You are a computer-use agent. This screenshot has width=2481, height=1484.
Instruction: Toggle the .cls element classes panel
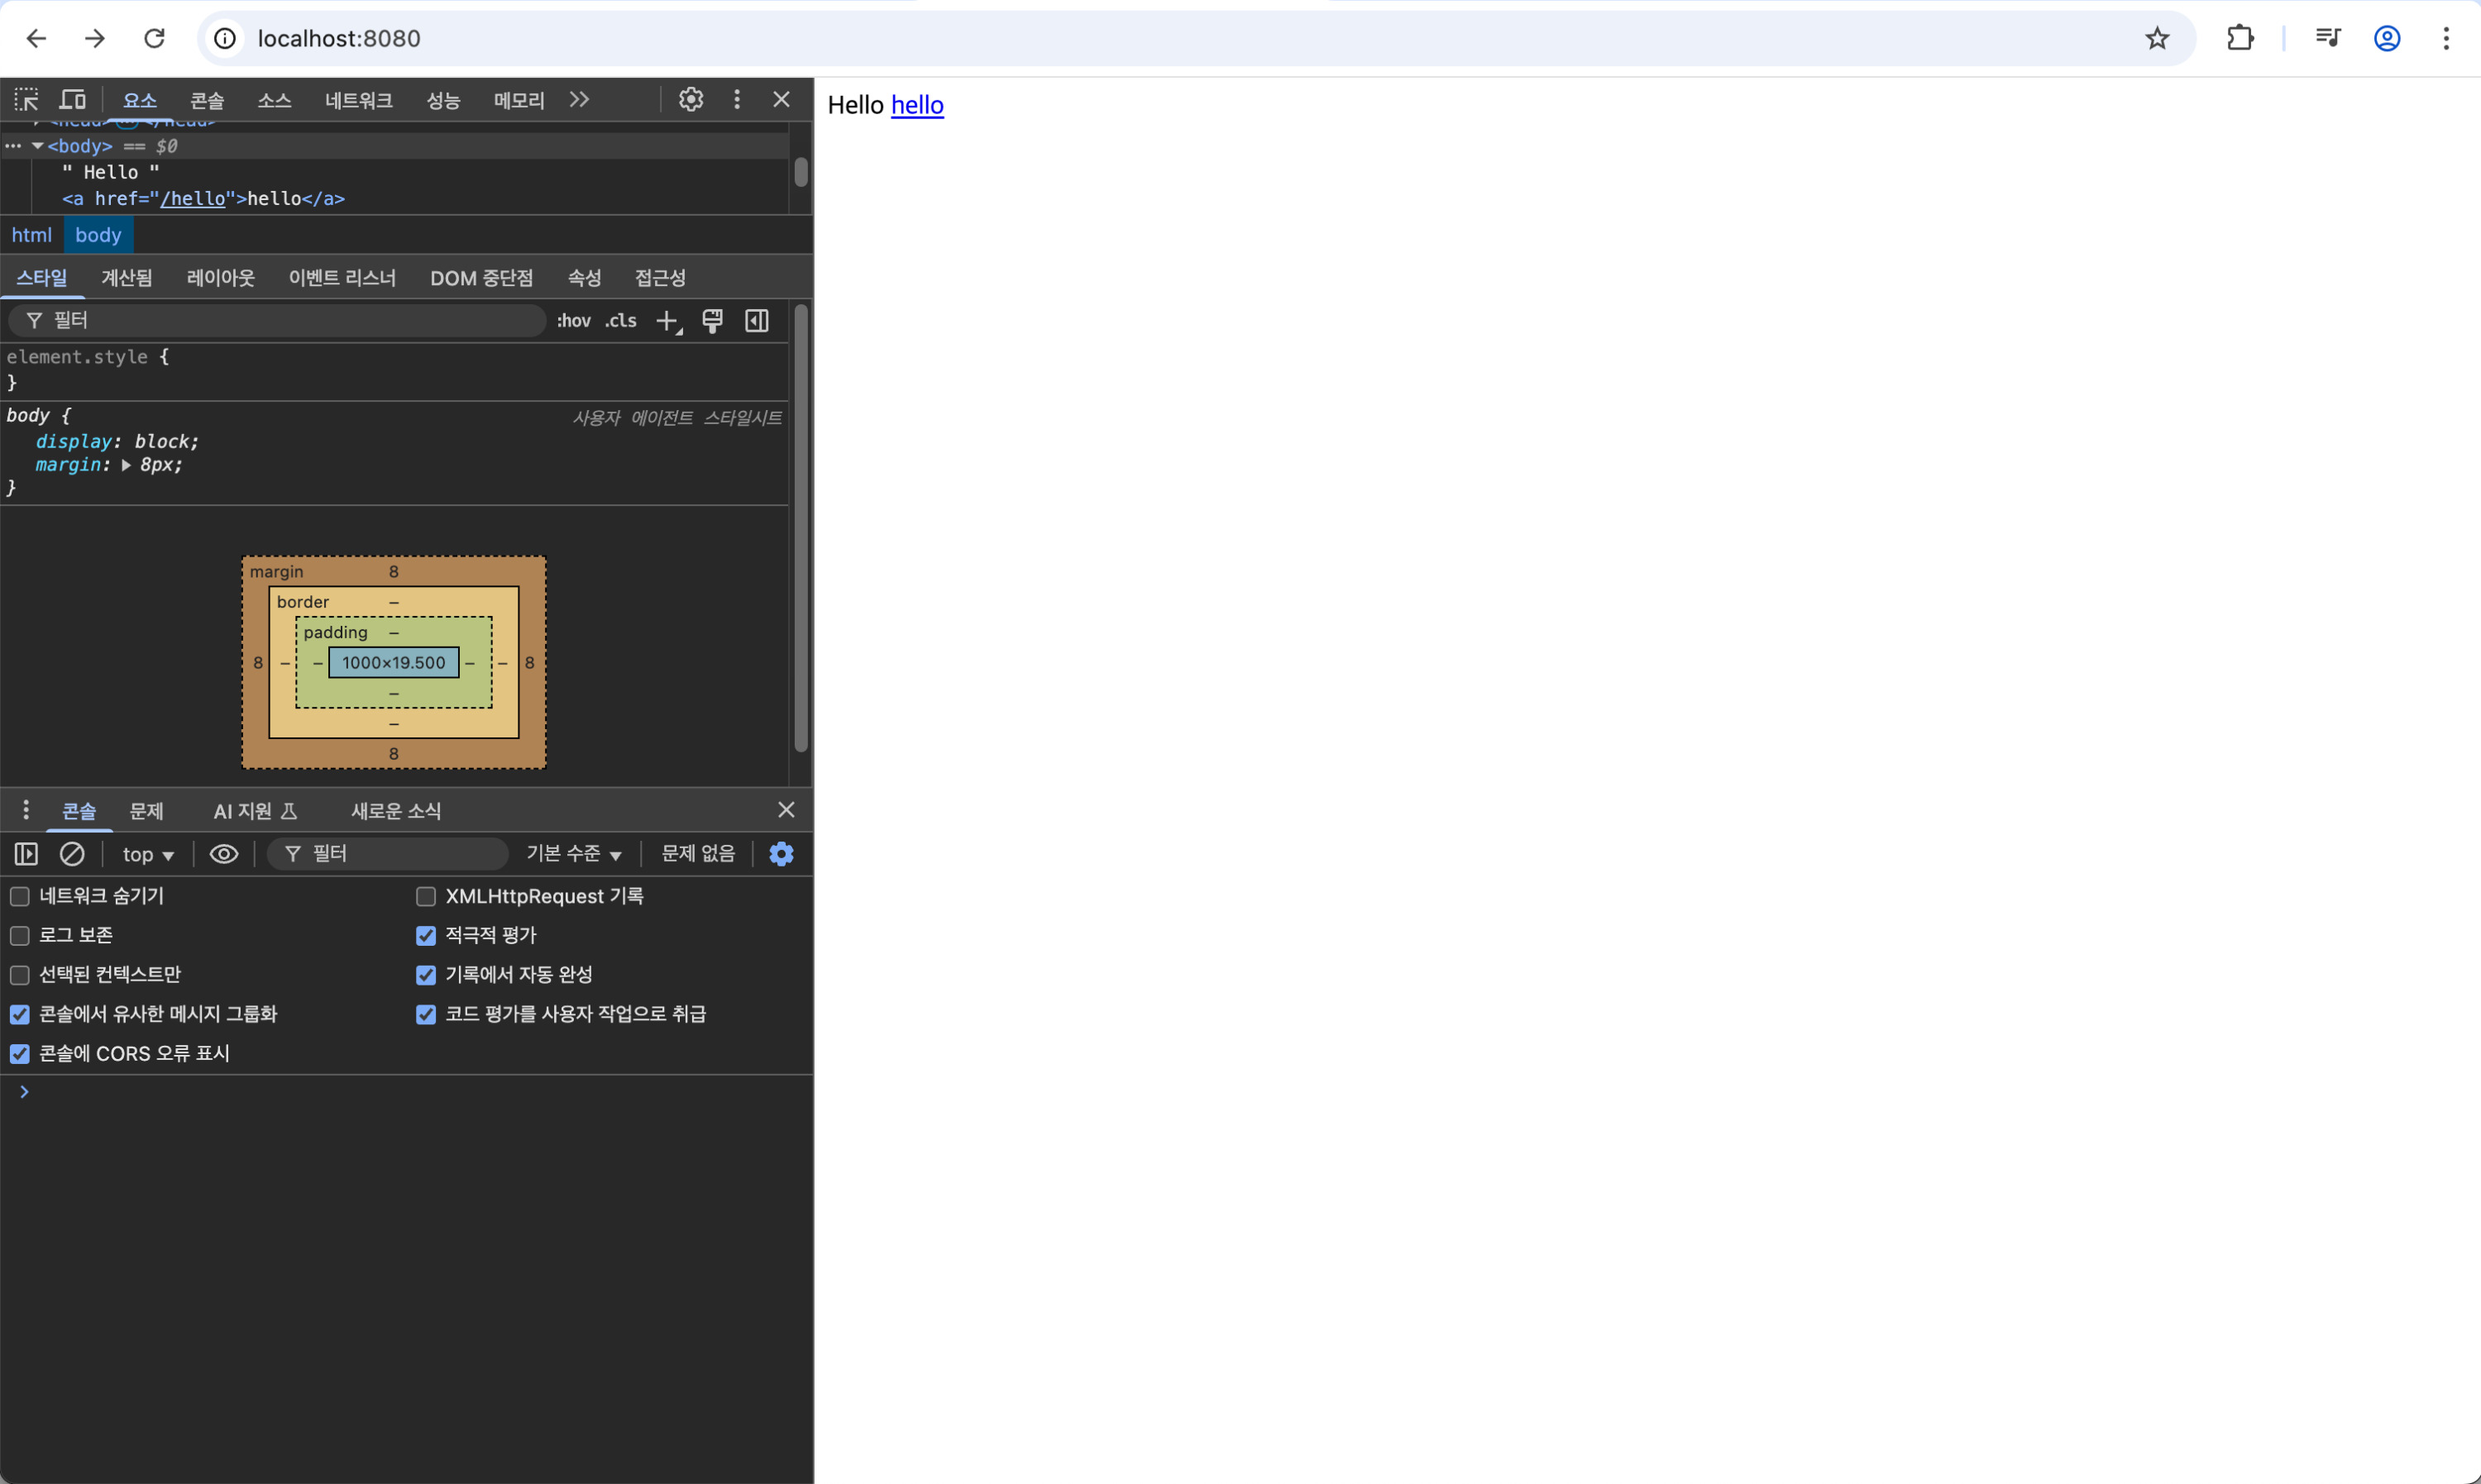621,321
